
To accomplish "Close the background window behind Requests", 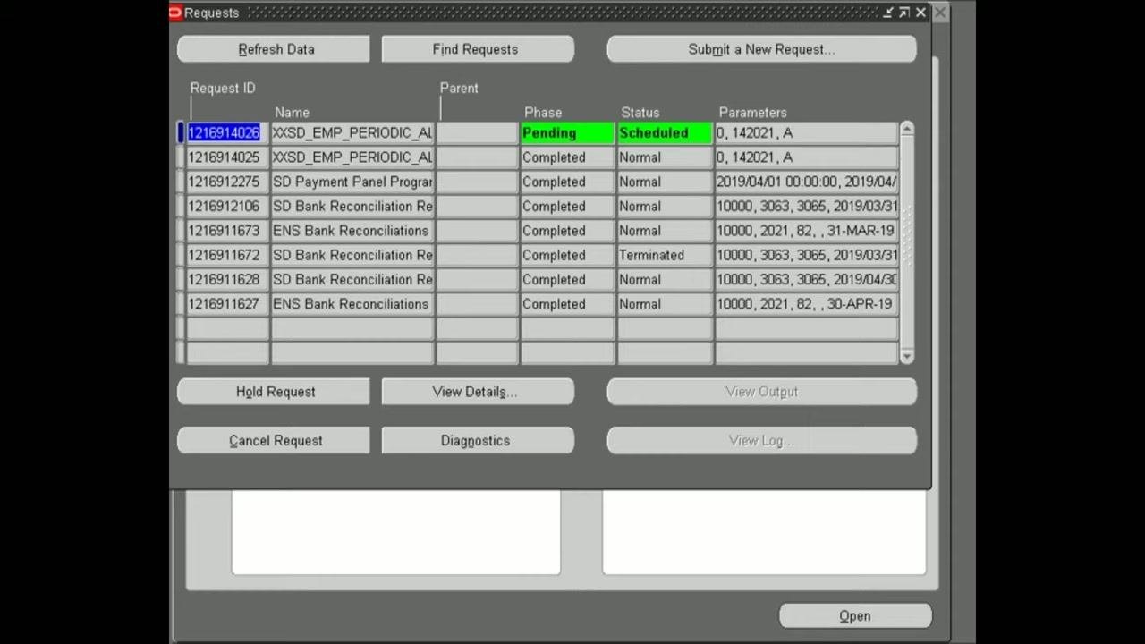I will point(940,13).
